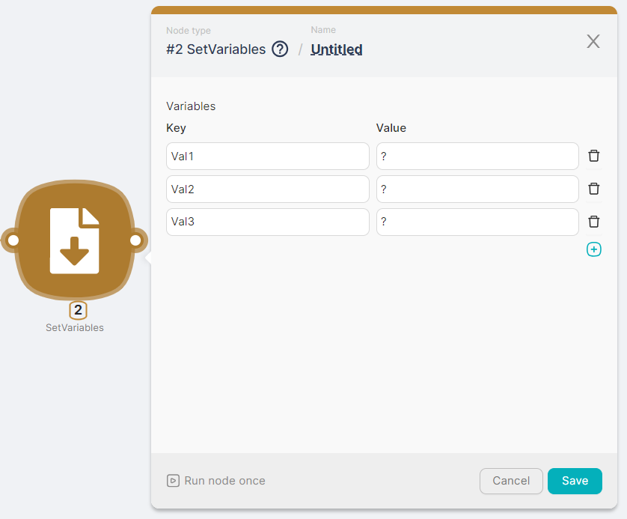This screenshot has height=519, width=627.
Task: Click the node's right output connector port
Action: [135, 240]
